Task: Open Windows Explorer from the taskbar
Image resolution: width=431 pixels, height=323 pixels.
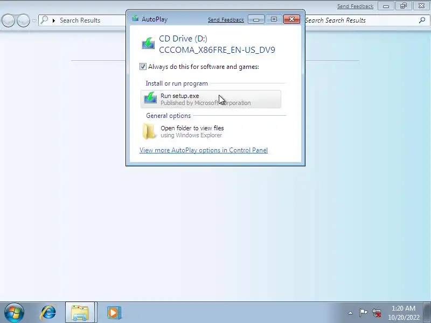Action: tap(80, 313)
